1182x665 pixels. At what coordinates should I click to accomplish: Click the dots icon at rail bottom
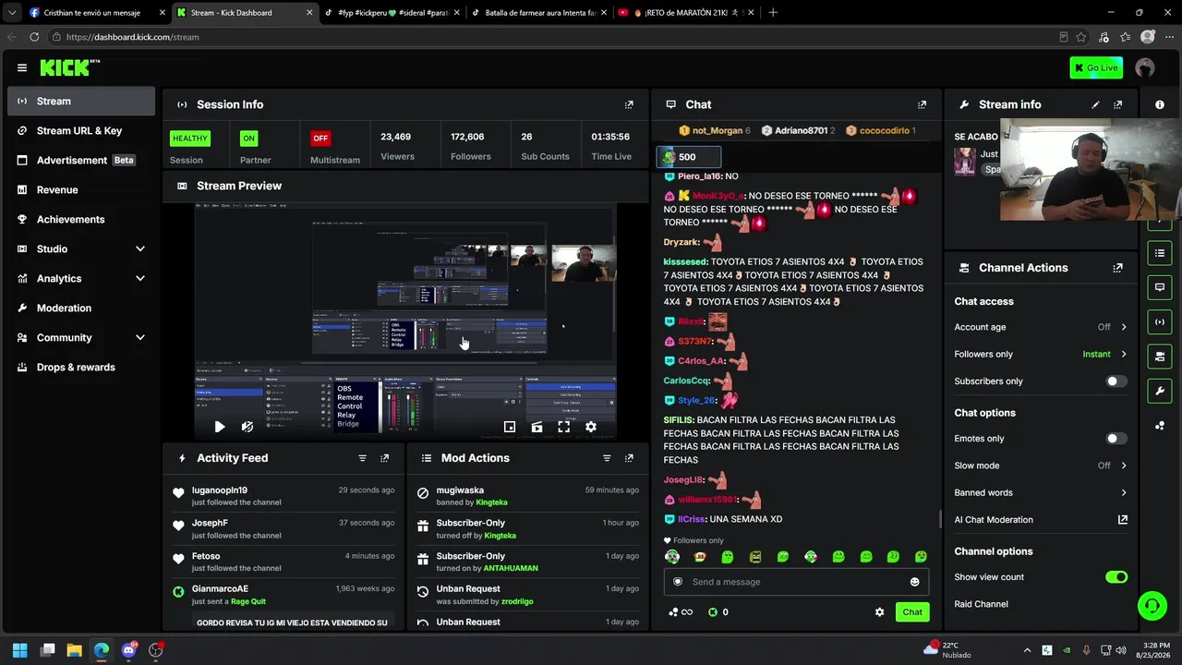[x=1160, y=426]
